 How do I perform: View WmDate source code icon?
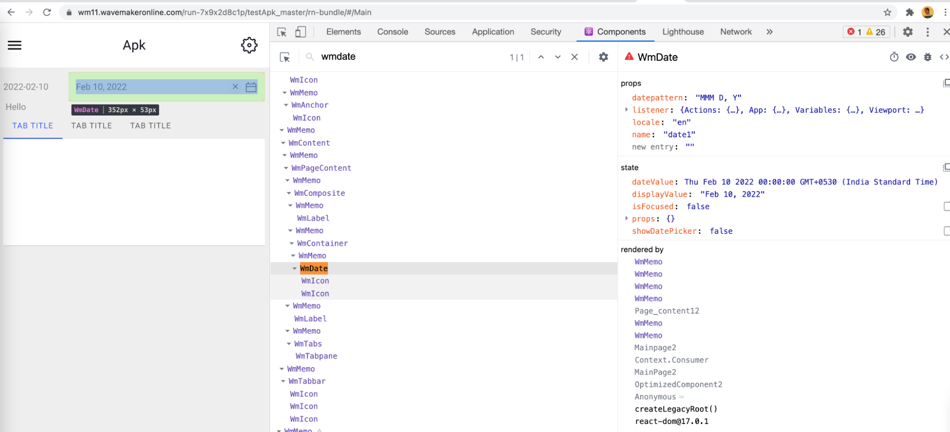click(944, 57)
